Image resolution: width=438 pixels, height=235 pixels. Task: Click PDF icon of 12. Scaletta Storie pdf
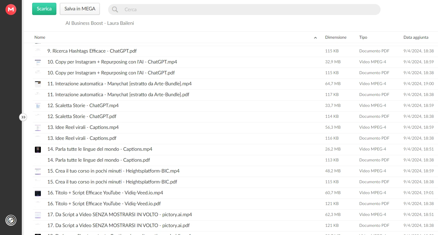pyautogui.click(x=38, y=117)
